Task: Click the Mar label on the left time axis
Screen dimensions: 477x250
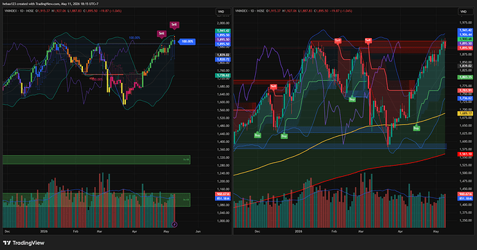Action: (x=100, y=231)
